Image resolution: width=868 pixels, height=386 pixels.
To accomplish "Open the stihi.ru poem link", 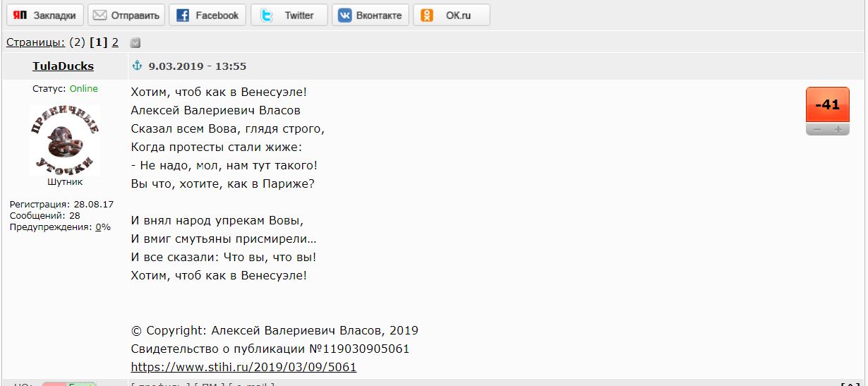I will (x=243, y=367).
